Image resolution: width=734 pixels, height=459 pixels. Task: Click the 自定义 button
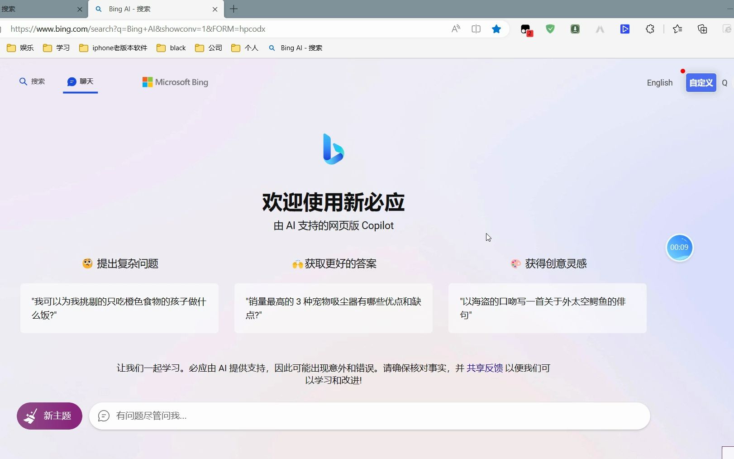coord(701,82)
